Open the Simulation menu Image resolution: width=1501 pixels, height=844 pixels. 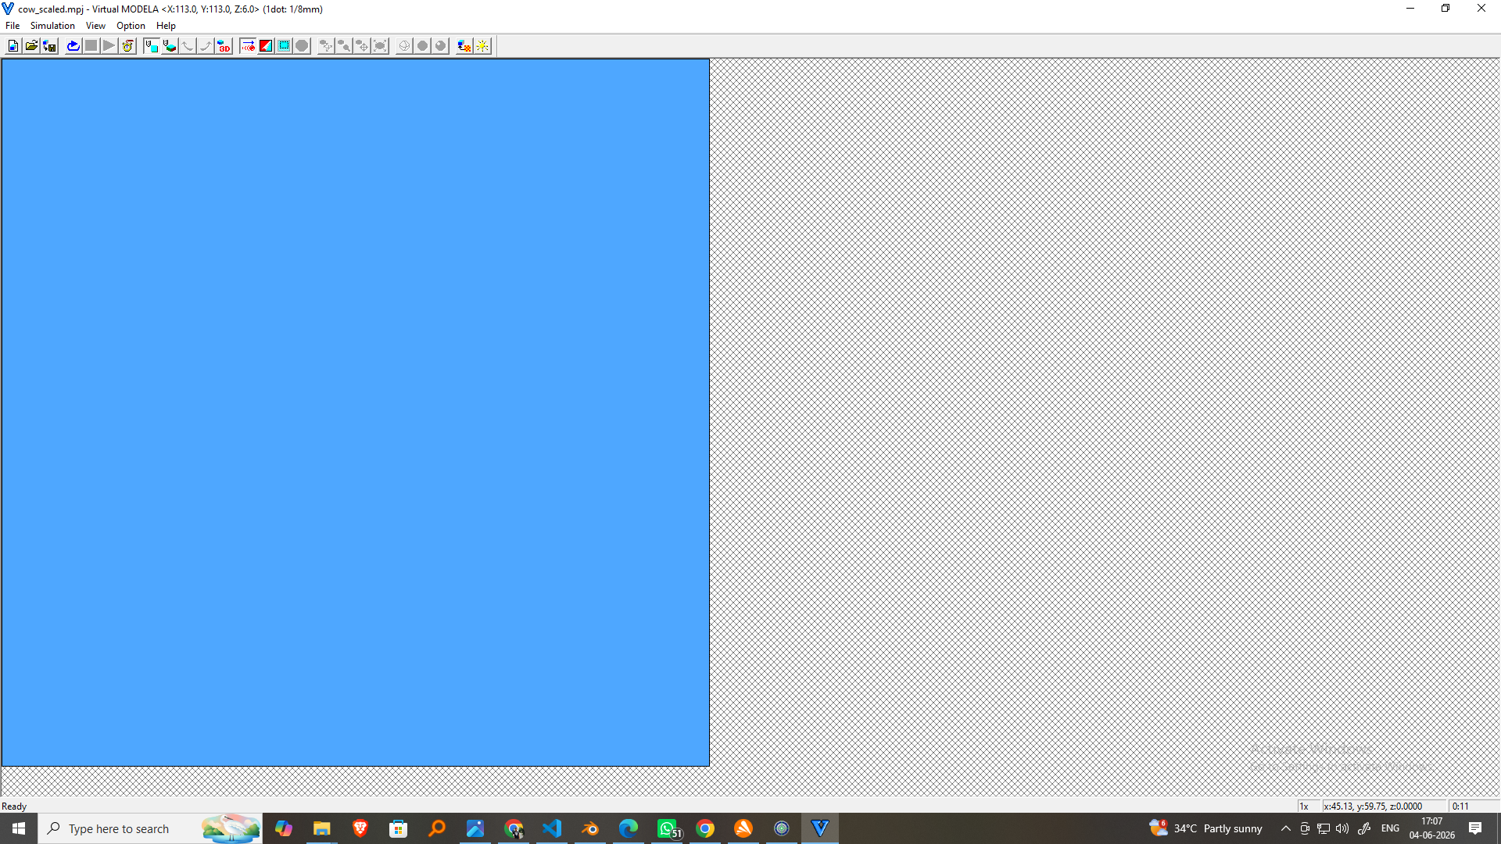[52, 26]
